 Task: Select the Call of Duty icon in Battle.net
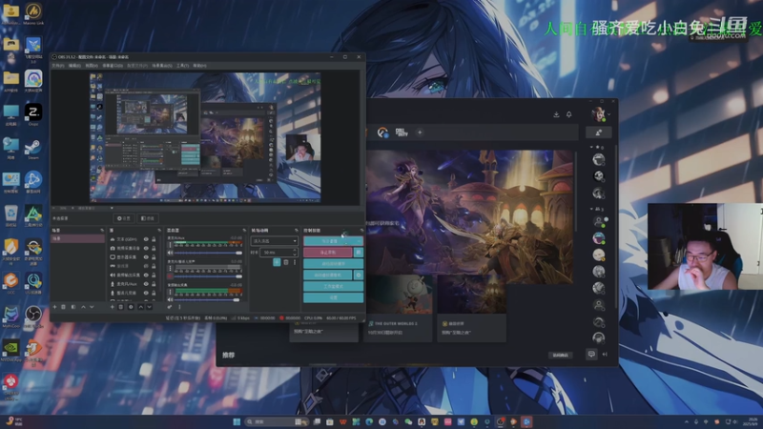click(402, 133)
